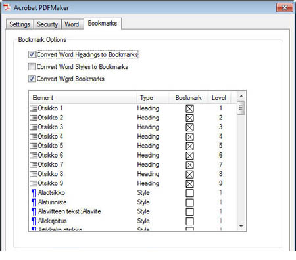Screen dimensions: 296x260
Task: Select the Otsikko 7 row label
Action: coord(51,165)
